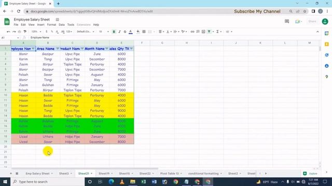Format as currency
Screen dimensions: 332x186
[46, 32]
